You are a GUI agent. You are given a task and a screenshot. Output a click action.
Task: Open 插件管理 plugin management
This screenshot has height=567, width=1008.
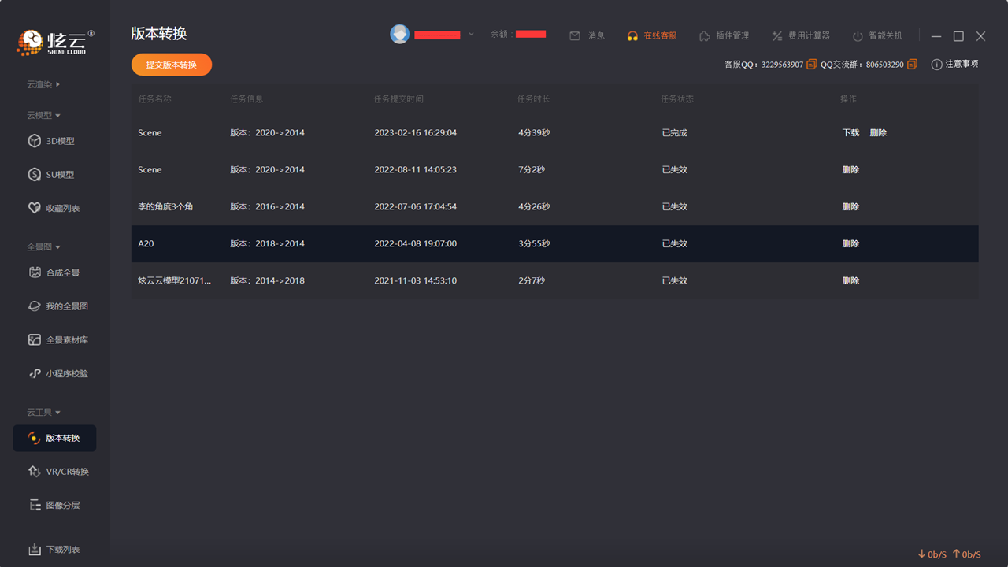[x=724, y=36]
